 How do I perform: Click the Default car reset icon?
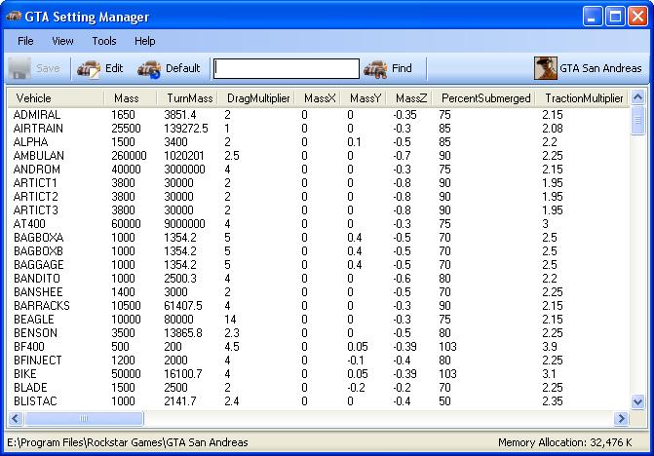pyautogui.click(x=149, y=69)
